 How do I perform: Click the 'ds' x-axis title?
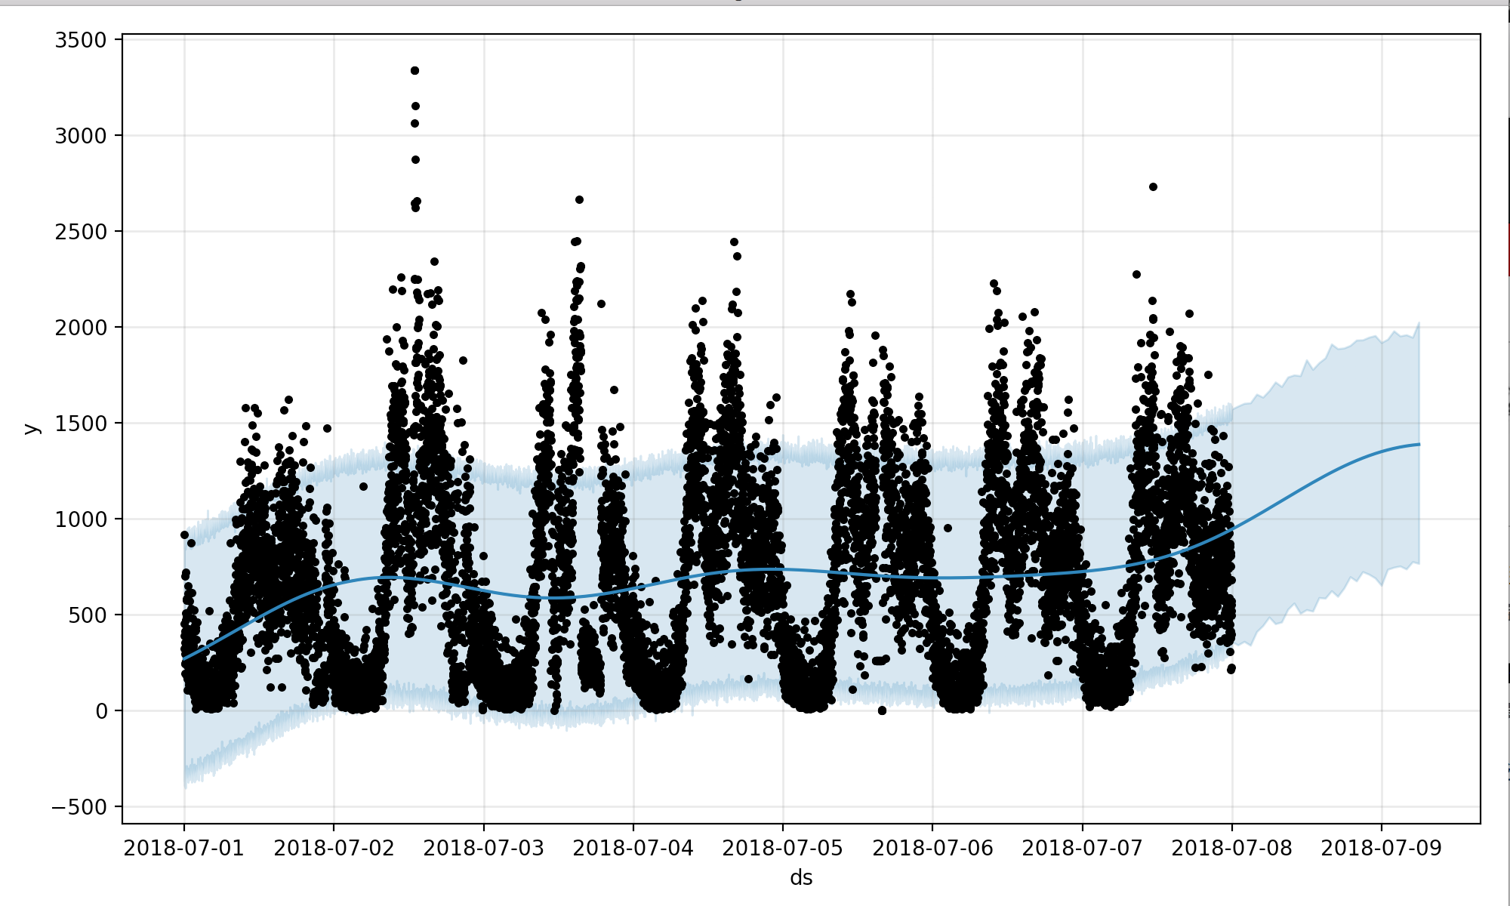pos(800,878)
